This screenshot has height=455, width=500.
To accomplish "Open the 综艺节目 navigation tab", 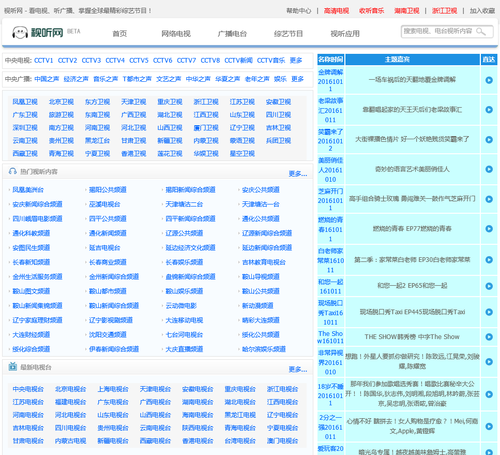I will point(289,34).
